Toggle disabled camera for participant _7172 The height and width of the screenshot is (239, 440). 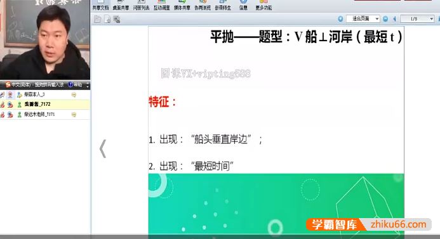point(10,105)
